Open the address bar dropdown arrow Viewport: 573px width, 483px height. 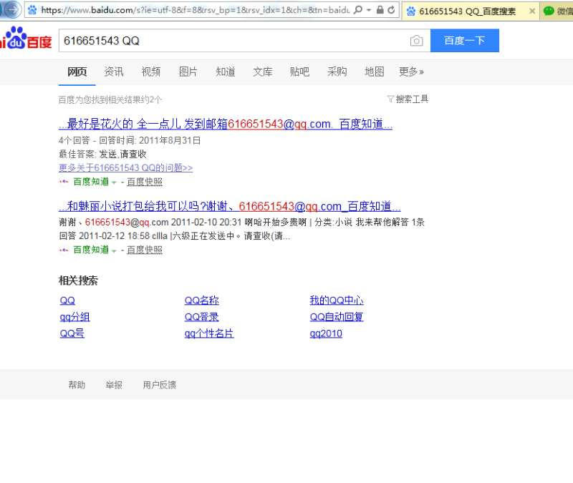coord(369,10)
